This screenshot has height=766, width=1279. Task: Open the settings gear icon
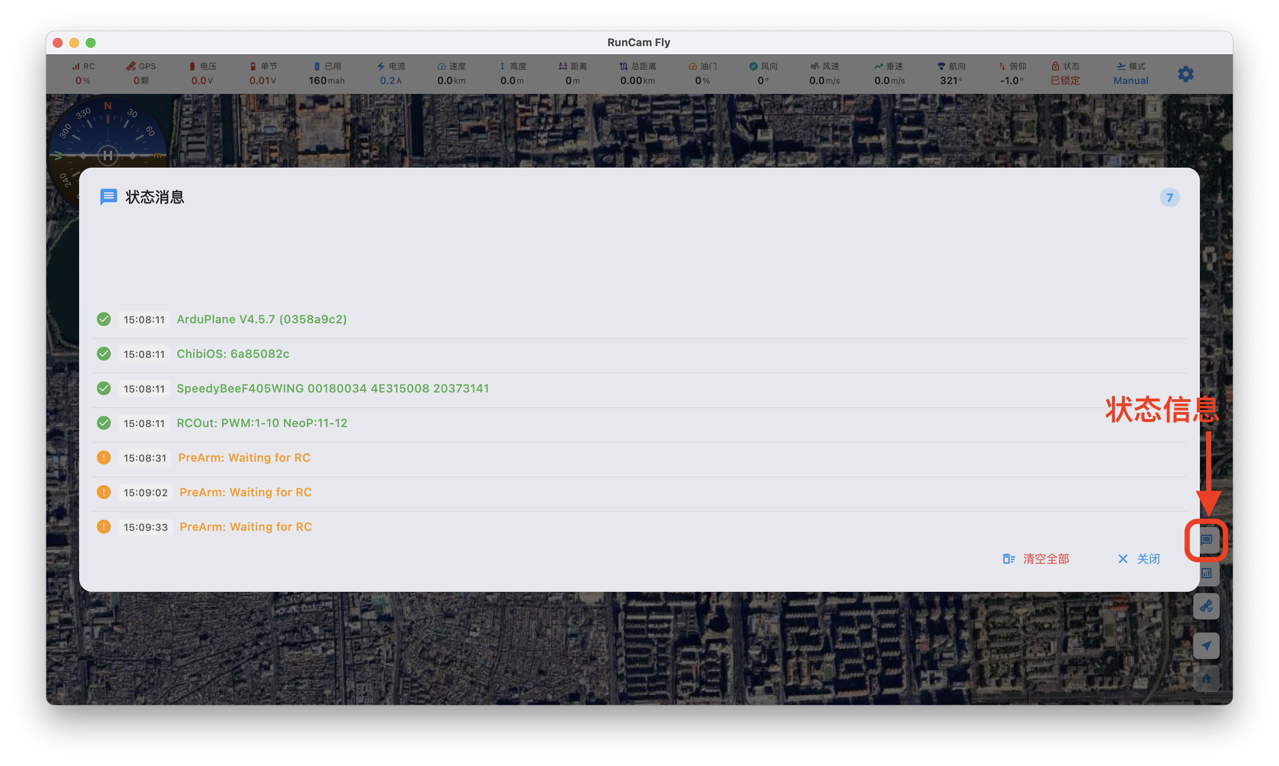coord(1185,74)
